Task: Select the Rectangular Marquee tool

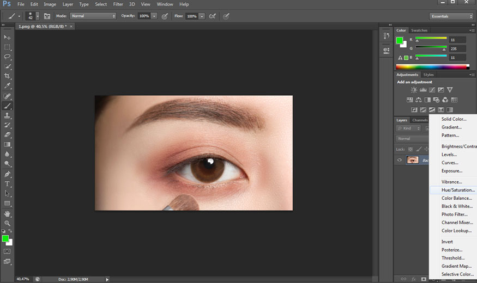Action: point(7,47)
